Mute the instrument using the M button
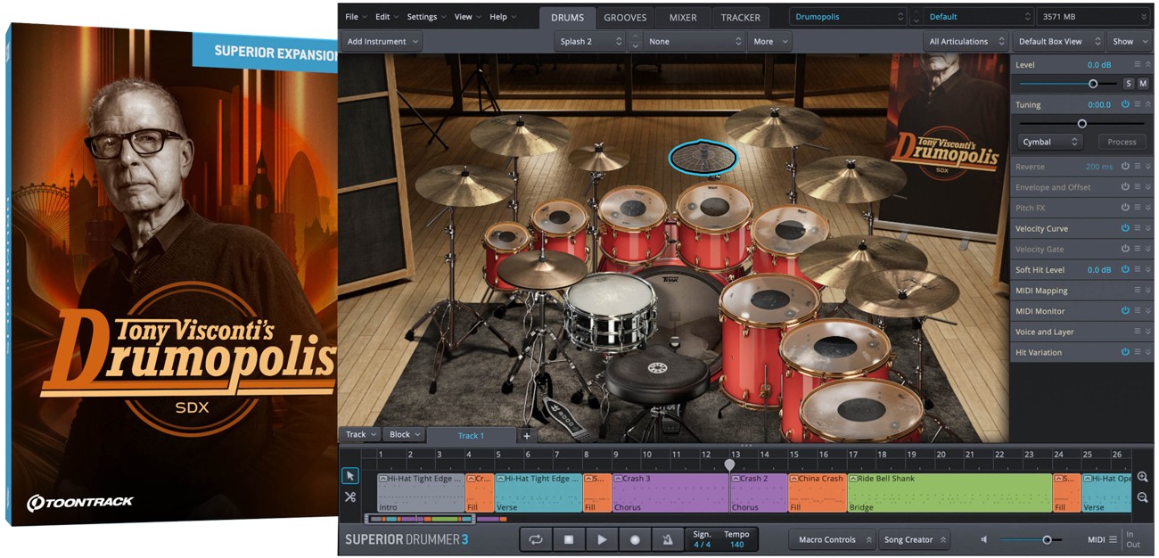The image size is (1159, 558). (x=1144, y=82)
